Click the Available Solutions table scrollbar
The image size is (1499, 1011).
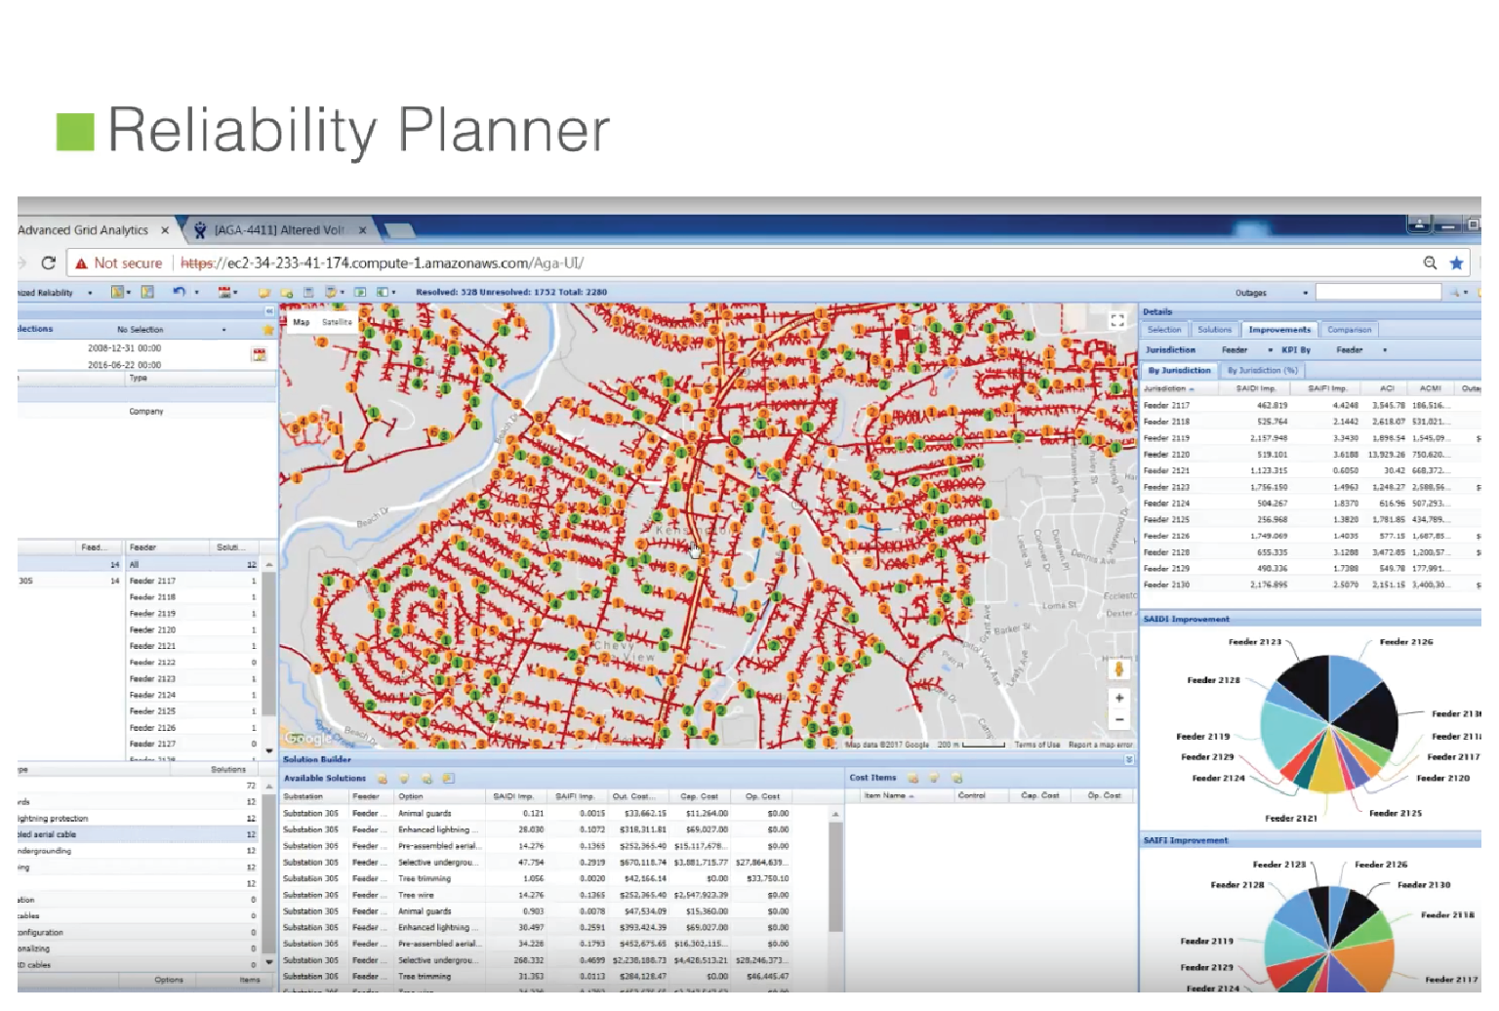[x=835, y=876]
